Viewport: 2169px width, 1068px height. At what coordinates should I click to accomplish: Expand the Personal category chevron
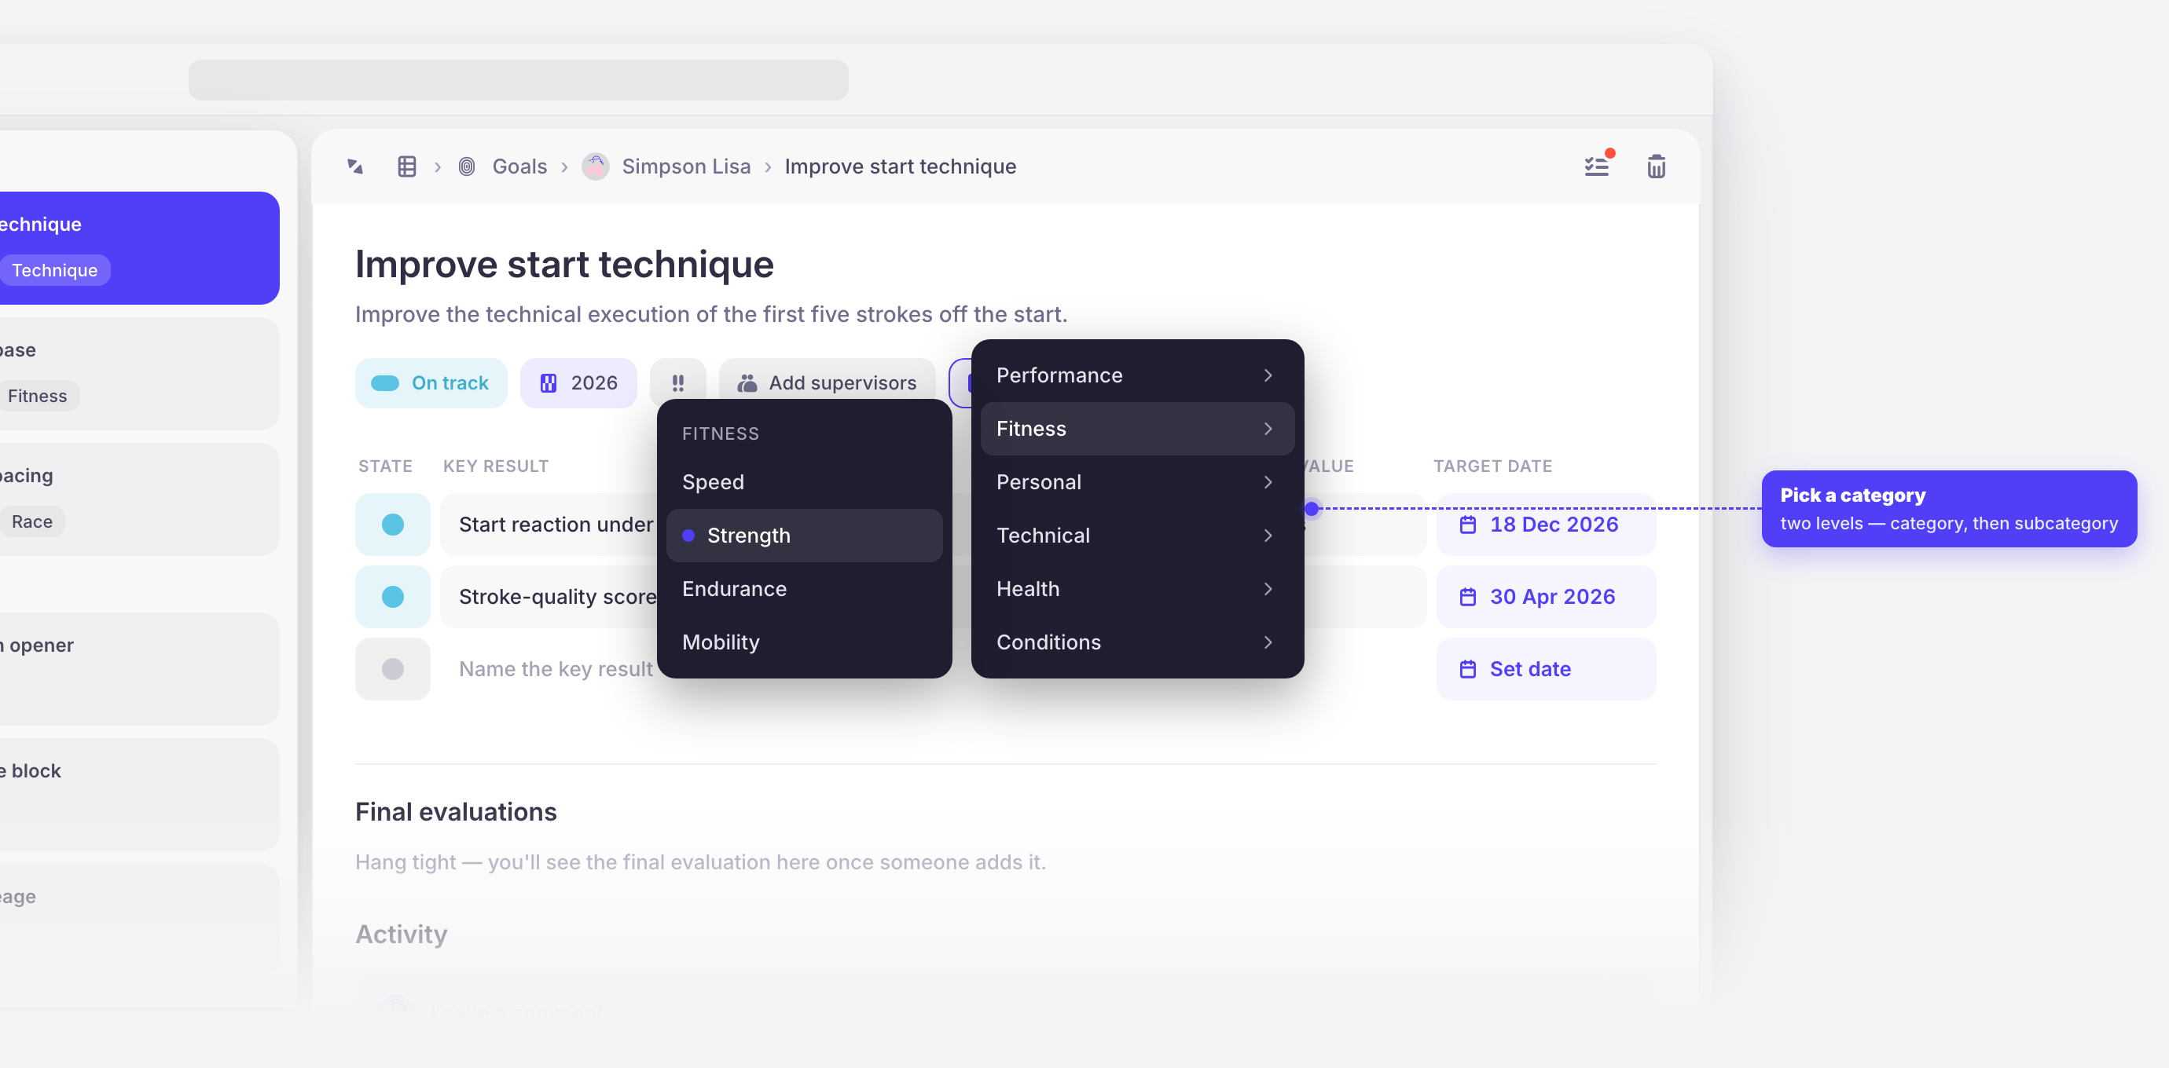click(x=1268, y=482)
